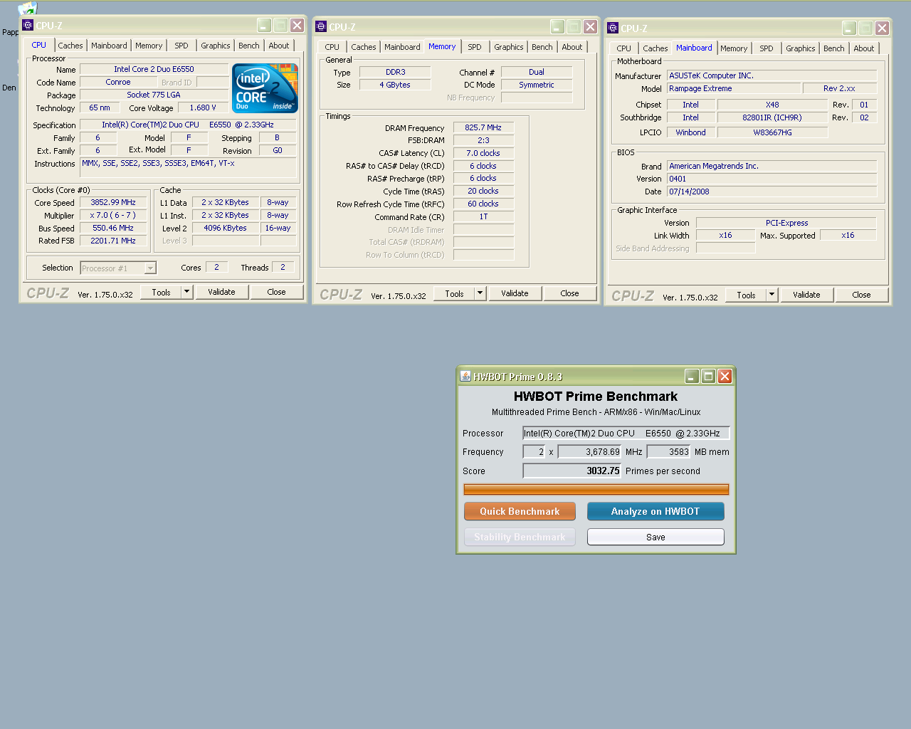Click CPU-Z title icon in Memory window
Viewport: 911px width, 729px height.
click(x=321, y=26)
